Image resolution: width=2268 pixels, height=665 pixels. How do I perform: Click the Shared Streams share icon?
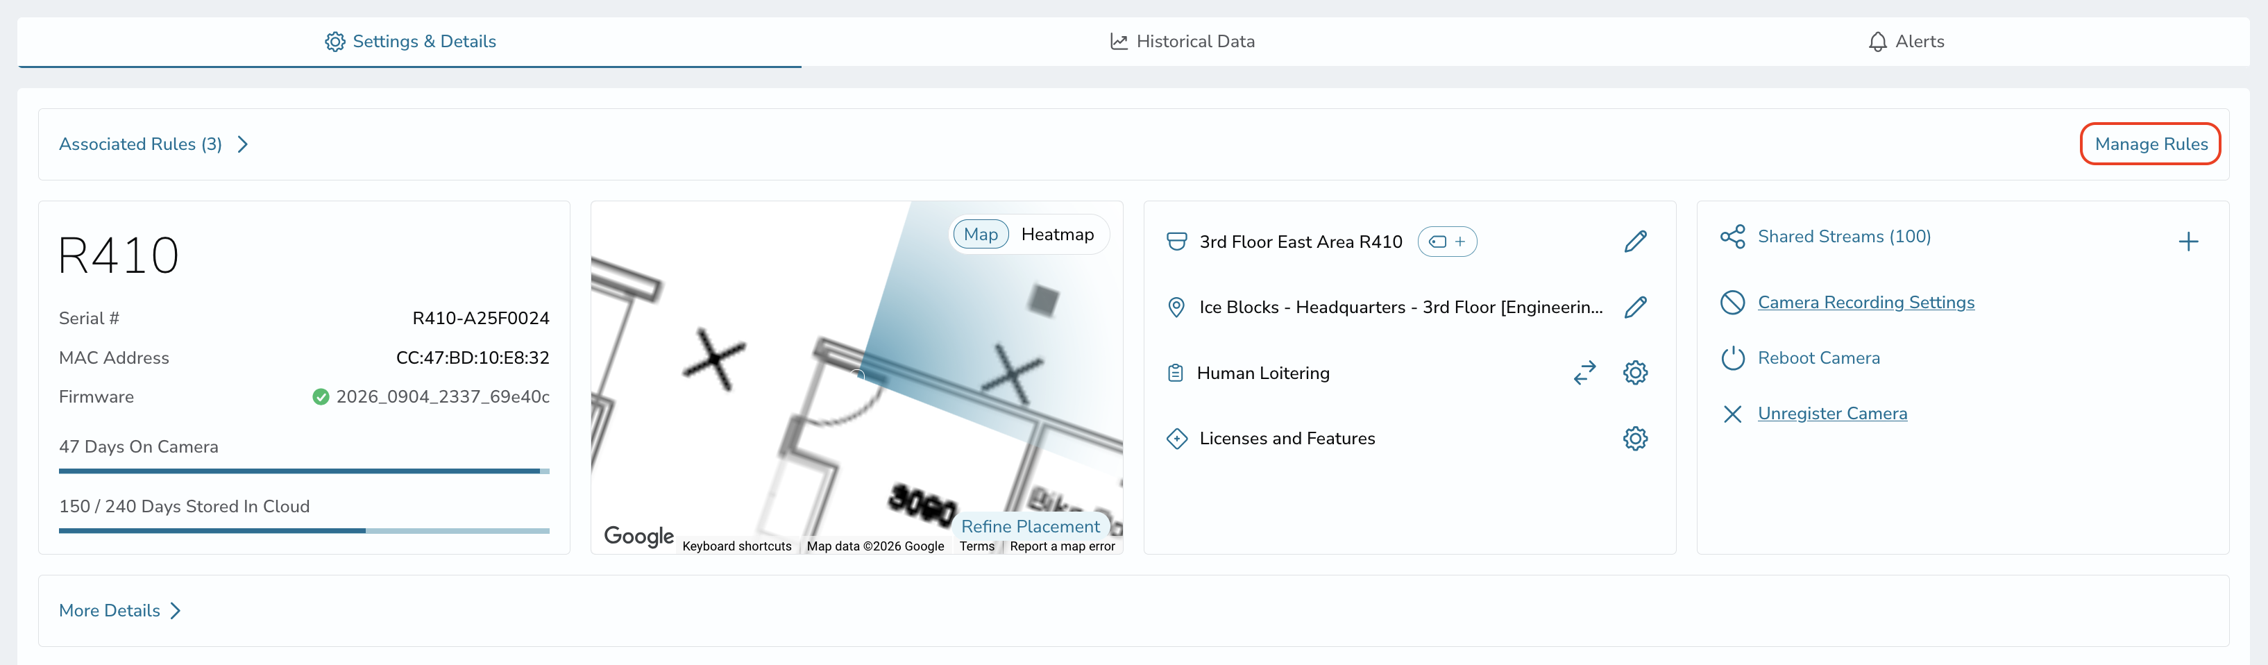click(1732, 237)
